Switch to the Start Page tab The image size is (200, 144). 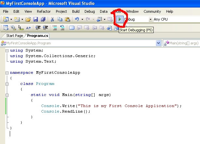pos(14,36)
